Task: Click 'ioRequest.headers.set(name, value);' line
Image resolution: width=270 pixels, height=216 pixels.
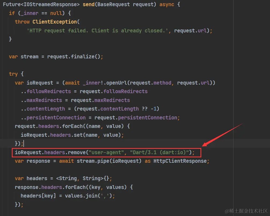Action: [72, 135]
